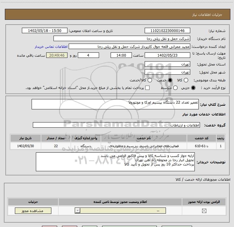Click the days remaining field showing 4
Viewport: 234px width, 227px height.
click(x=88, y=55)
